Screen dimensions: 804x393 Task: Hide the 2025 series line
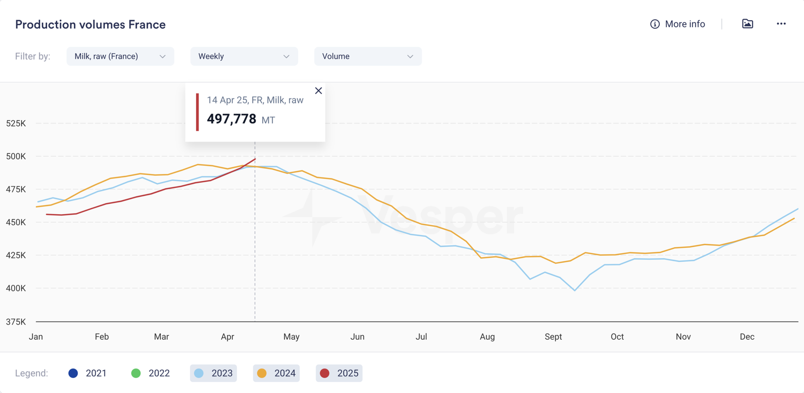coord(339,373)
